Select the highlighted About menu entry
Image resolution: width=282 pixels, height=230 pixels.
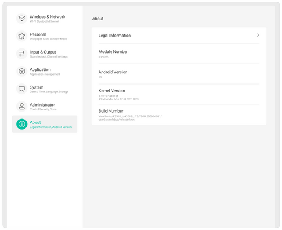(x=45, y=124)
